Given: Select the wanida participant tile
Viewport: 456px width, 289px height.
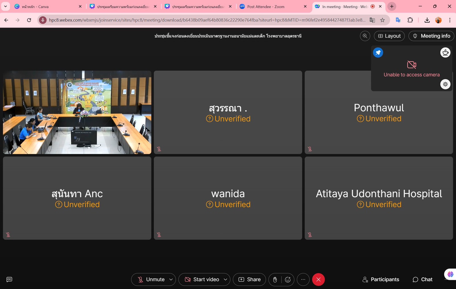Looking at the screenshot, I should [x=228, y=198].
